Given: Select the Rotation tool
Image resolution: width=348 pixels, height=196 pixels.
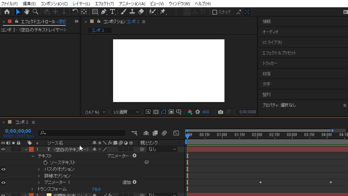Looking at the screenshot, I should pyautogui.click(x=75, y=12).
